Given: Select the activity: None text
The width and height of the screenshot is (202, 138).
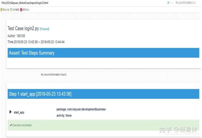Looking at the screenshot, I should pyautogui.click(x=64, y=116).
